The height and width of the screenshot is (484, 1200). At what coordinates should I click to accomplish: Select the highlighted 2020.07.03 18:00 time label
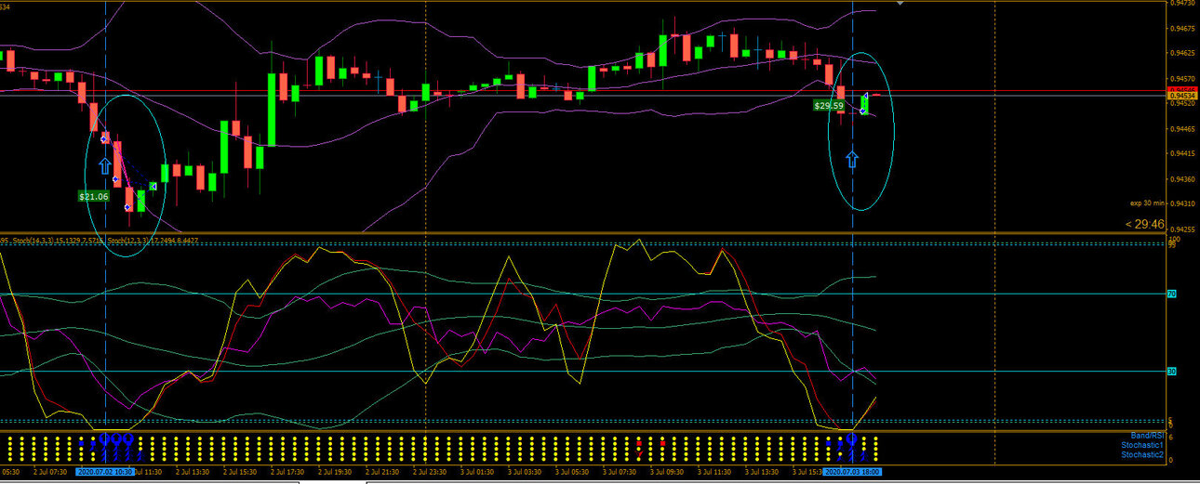pyautogui.click(x=853, y=472)
